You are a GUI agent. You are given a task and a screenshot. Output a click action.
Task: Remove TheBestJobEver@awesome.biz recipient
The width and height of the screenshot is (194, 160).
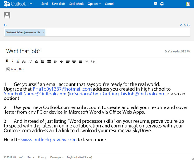pos(43,32)
